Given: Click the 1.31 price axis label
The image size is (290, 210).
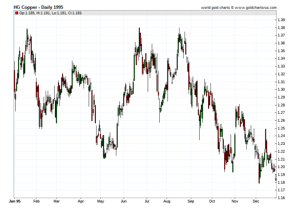Looking at the screenshot, I should [281, 82].
